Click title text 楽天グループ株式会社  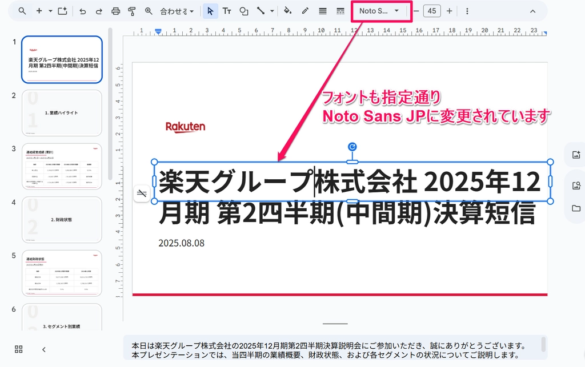click(x=288, y=182)
